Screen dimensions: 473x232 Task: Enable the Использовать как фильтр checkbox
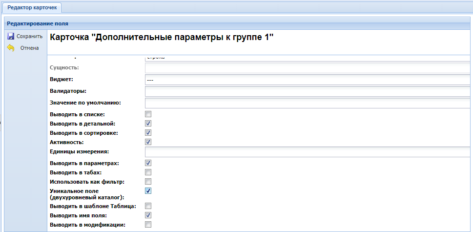[x=148, y=182]
